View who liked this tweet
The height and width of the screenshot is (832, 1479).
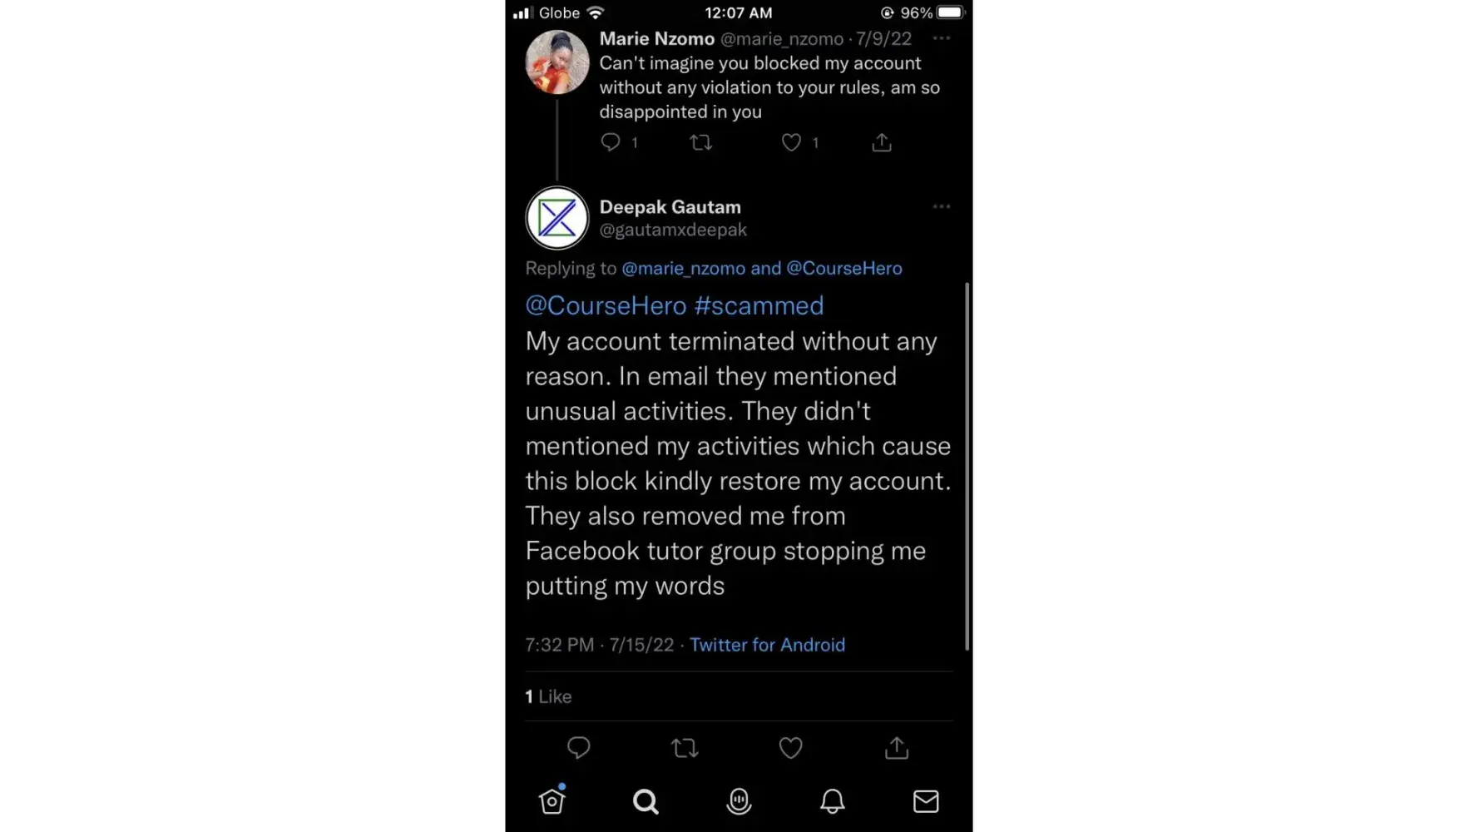point(549,696)
